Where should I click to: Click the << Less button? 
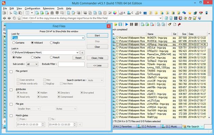pyautogui.click(x=97, y=65)
